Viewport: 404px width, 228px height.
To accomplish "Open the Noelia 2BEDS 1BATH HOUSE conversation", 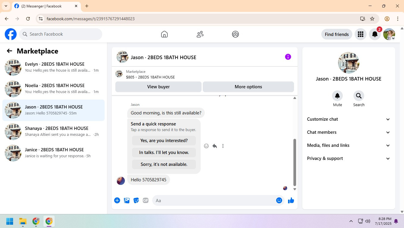I will 54,89.
